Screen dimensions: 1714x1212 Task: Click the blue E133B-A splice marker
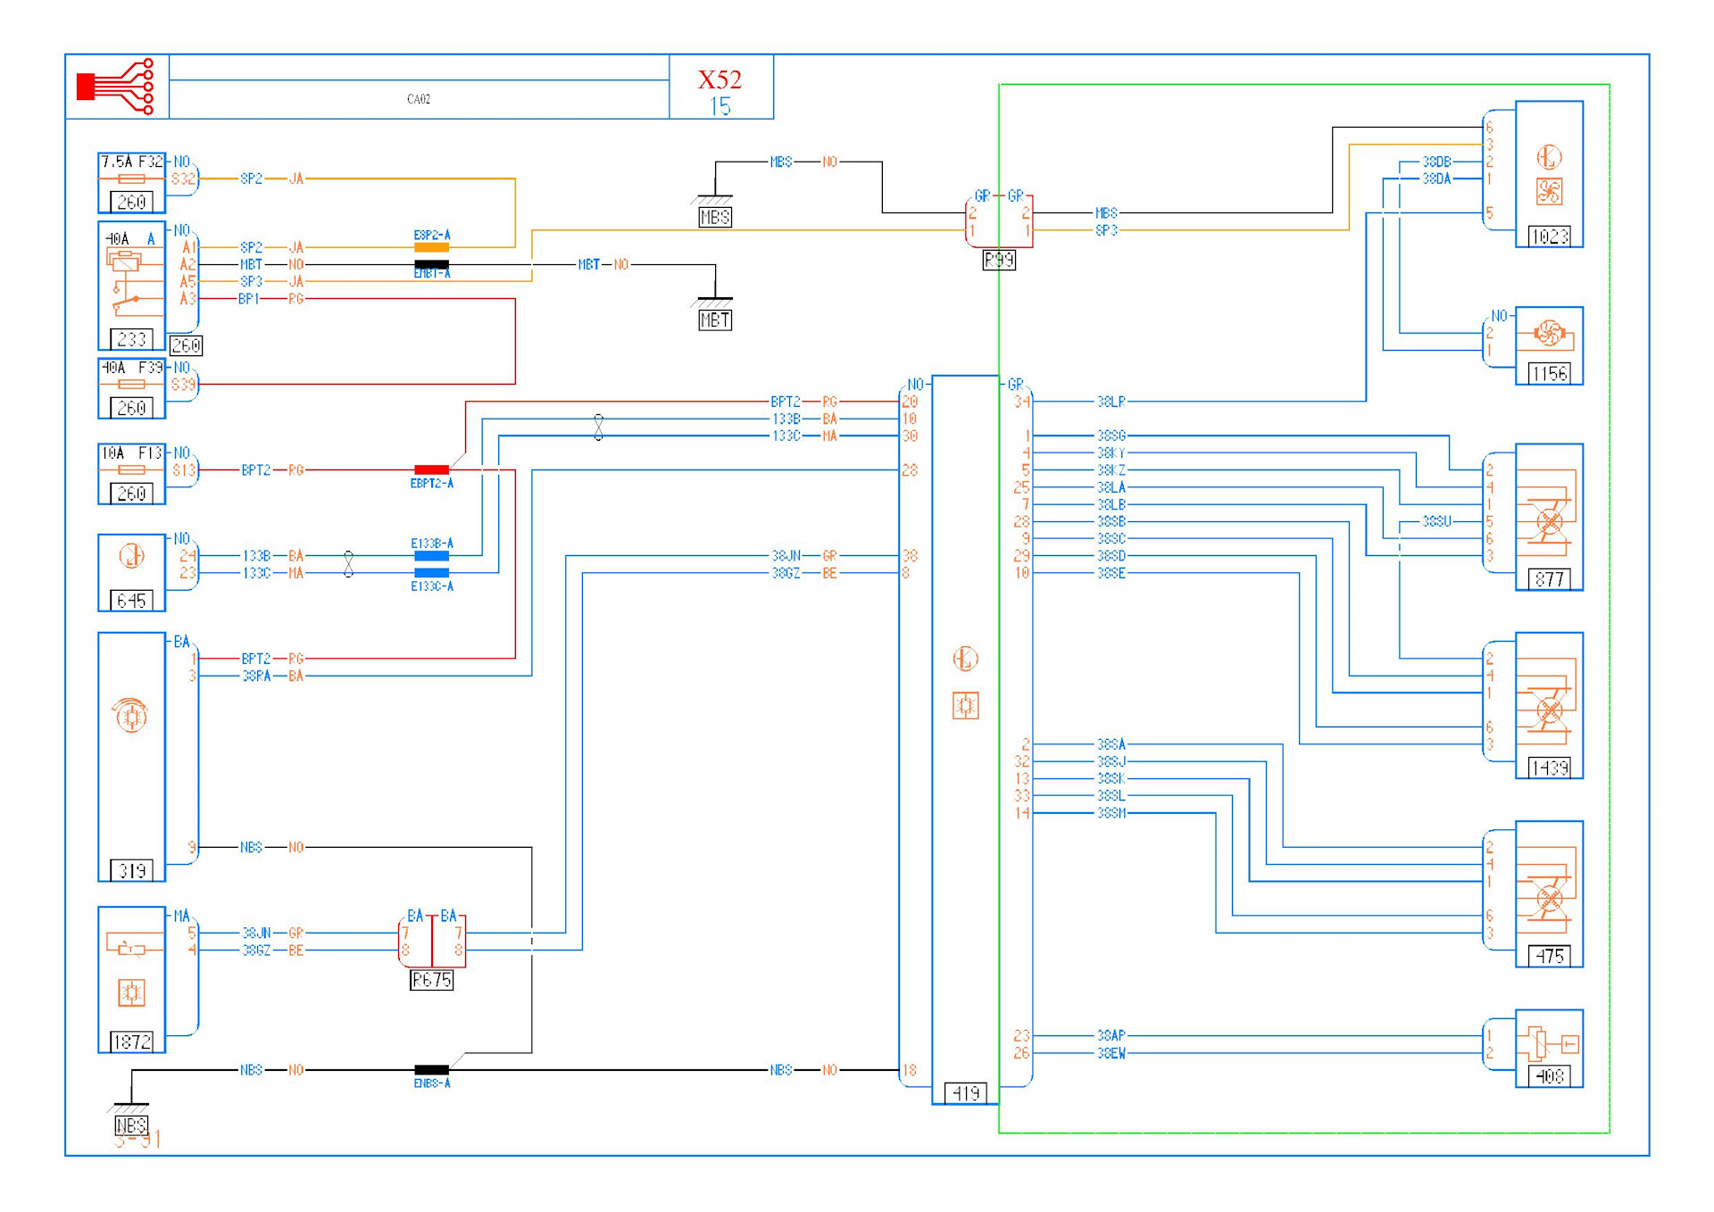(431, 555)
